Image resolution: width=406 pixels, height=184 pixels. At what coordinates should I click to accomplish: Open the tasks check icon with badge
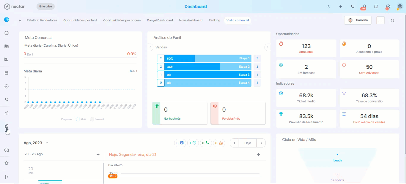[388, 7]
